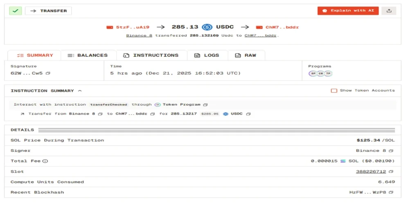Copy Binance 8 address in instruction row
419x209 pixels.
(x=100, y=114)
